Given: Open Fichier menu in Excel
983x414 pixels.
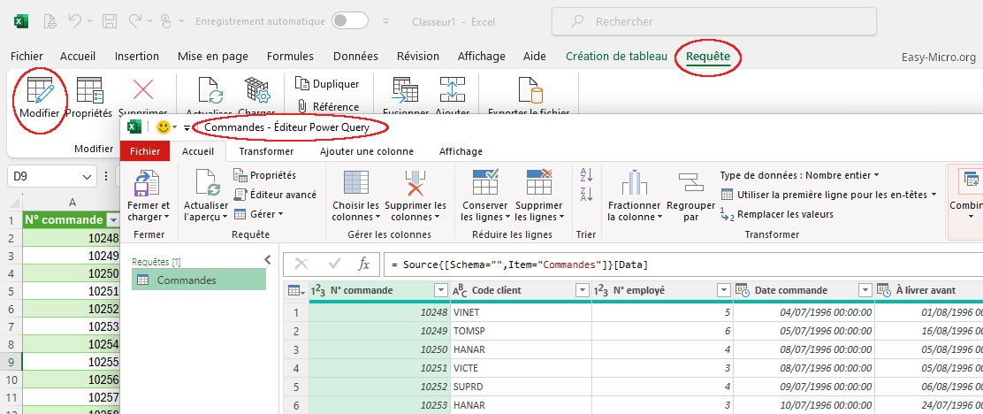Looking at the screenshot, I should click(x=27, y=57).
